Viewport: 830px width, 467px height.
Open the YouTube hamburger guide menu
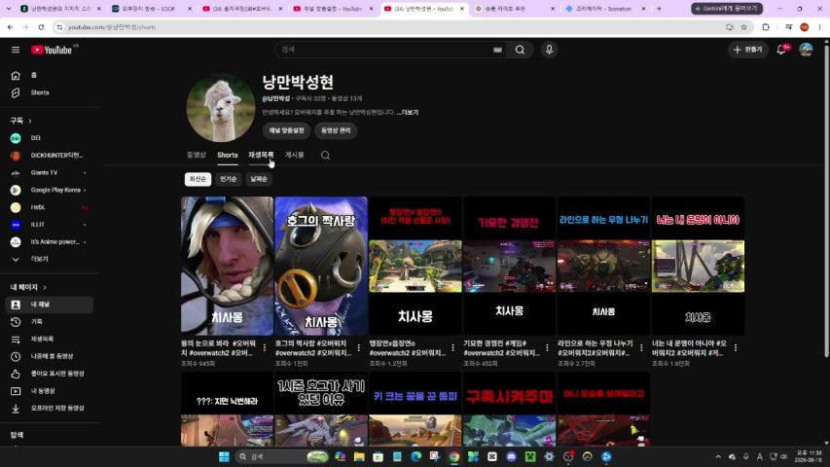[16, 50]
